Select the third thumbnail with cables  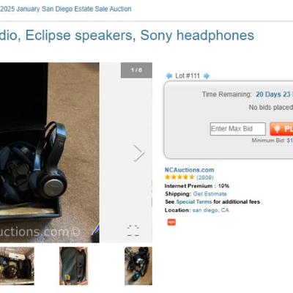coord(138,266)
